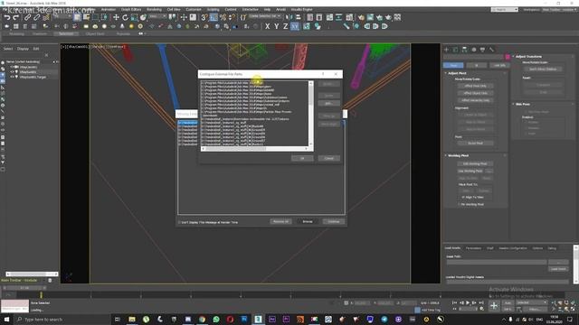Open the Create Selection Set dropdown
The image size is (579, 325).
pos(264,16)
